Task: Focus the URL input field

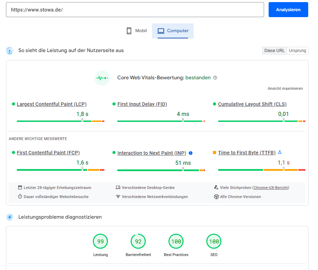Action: tap(135, 10)
